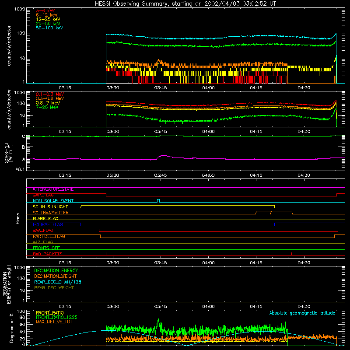This screenshot has height=350, width=350.
Task: Click counts/s/detector axis title of MeV plot
Action: click(9, 109)
